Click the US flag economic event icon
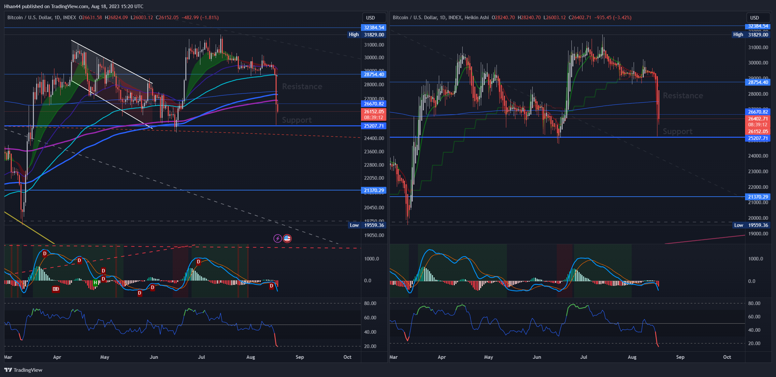 click(x=287, y=239)
